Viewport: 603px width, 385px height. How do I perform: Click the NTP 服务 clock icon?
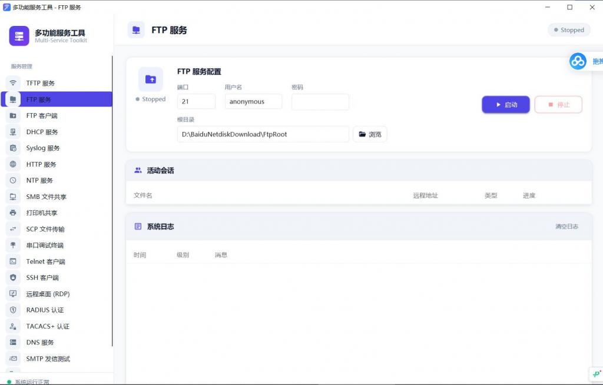click(x=13, y=180)
